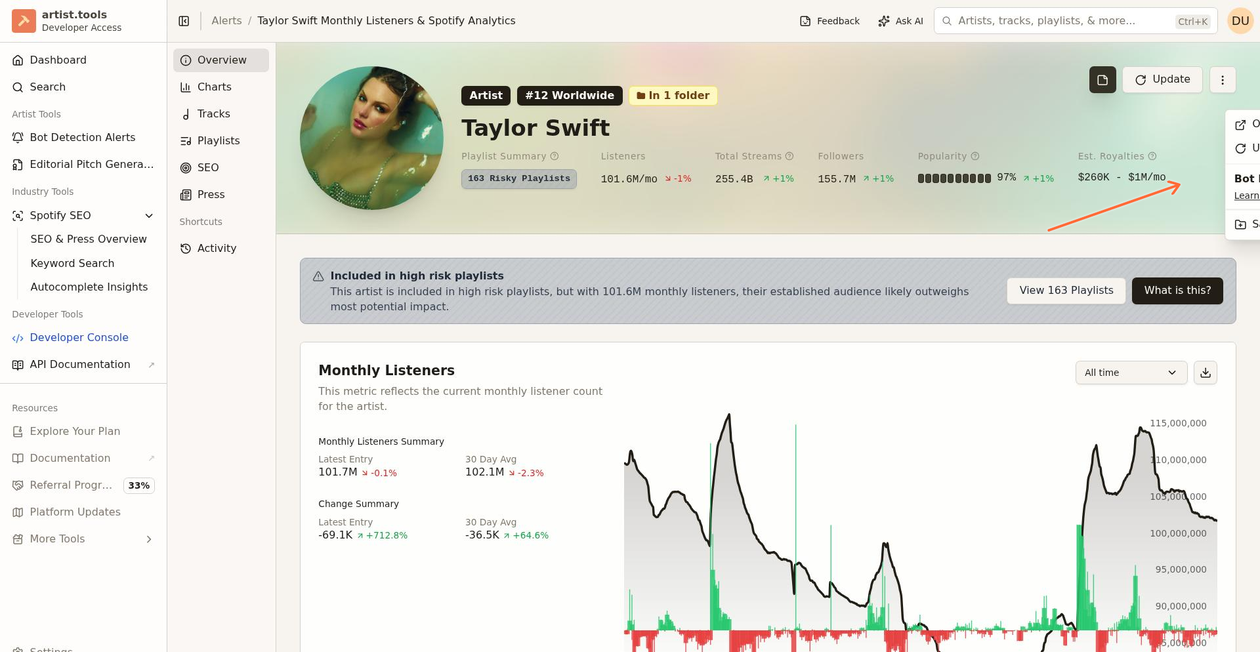The width and height of the screenshot is (1260, 652).
Task: Open the All time range dropdown
Action: (x=1131, y=373)
